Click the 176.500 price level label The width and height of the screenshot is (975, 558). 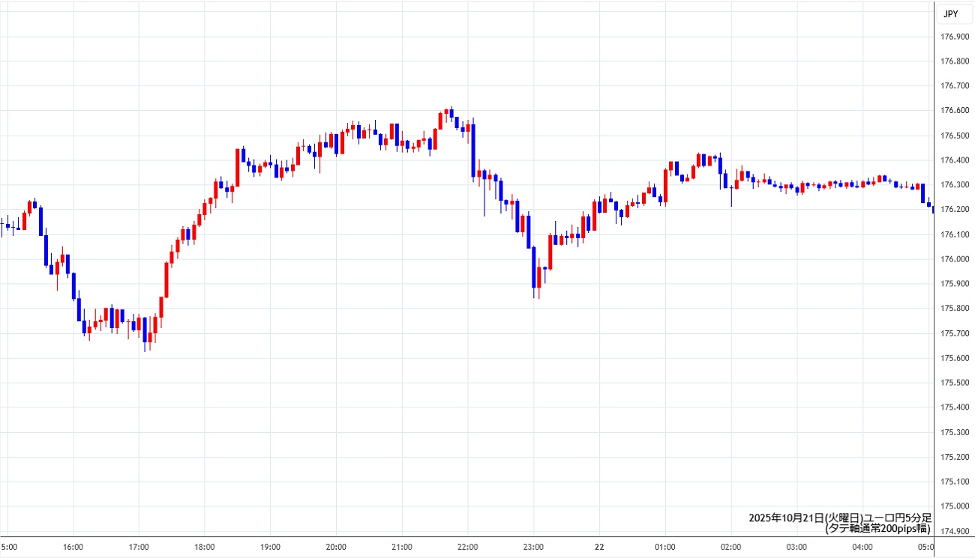(955, 136)
